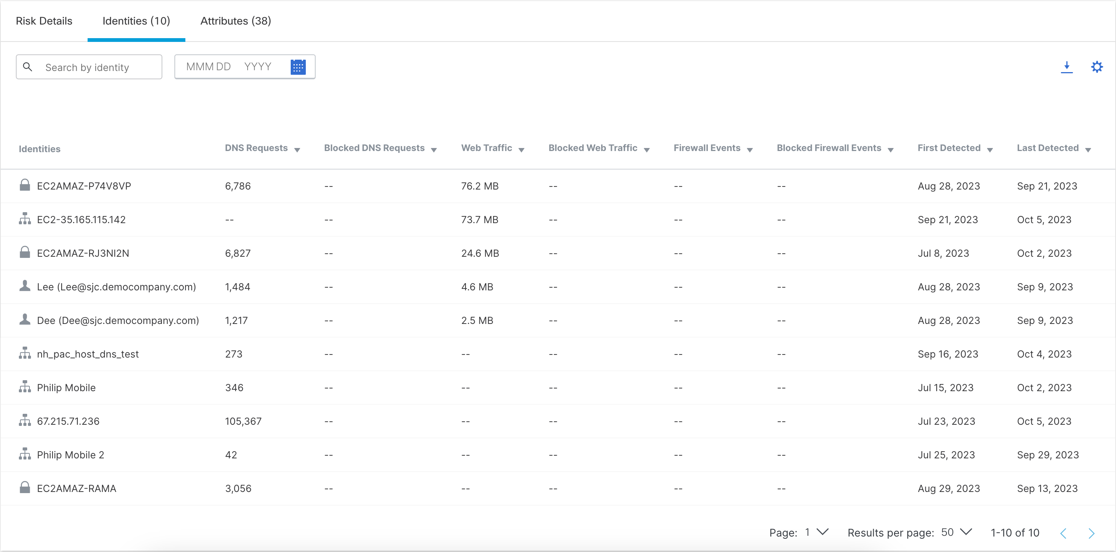Select last detected date Sep 13, 2023

point(1048,488)
